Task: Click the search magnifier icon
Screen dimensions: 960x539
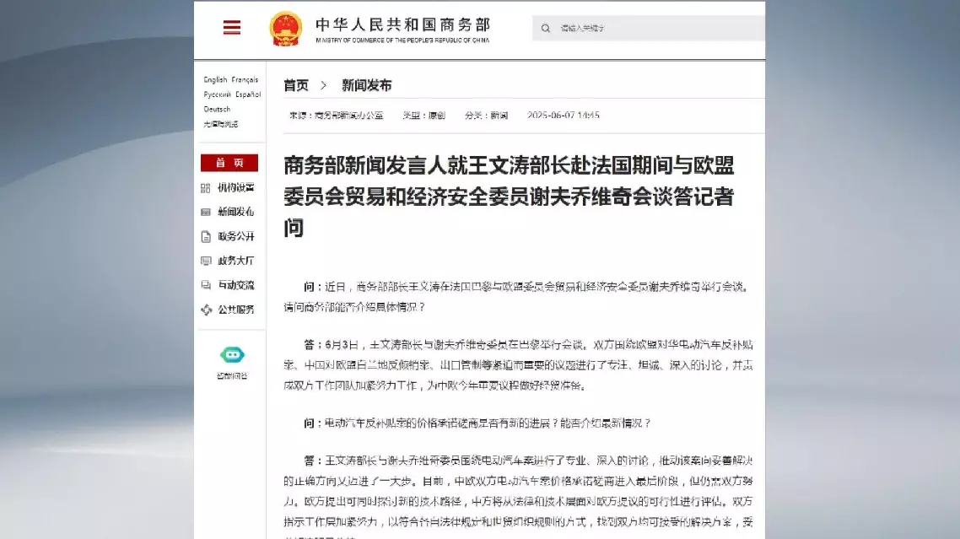Action: point(546,28)
